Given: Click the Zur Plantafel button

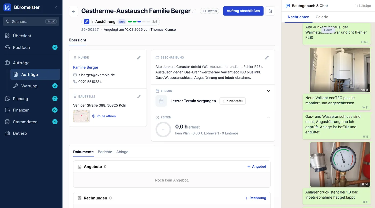Looking at the screenshot, I should (232, 101).
